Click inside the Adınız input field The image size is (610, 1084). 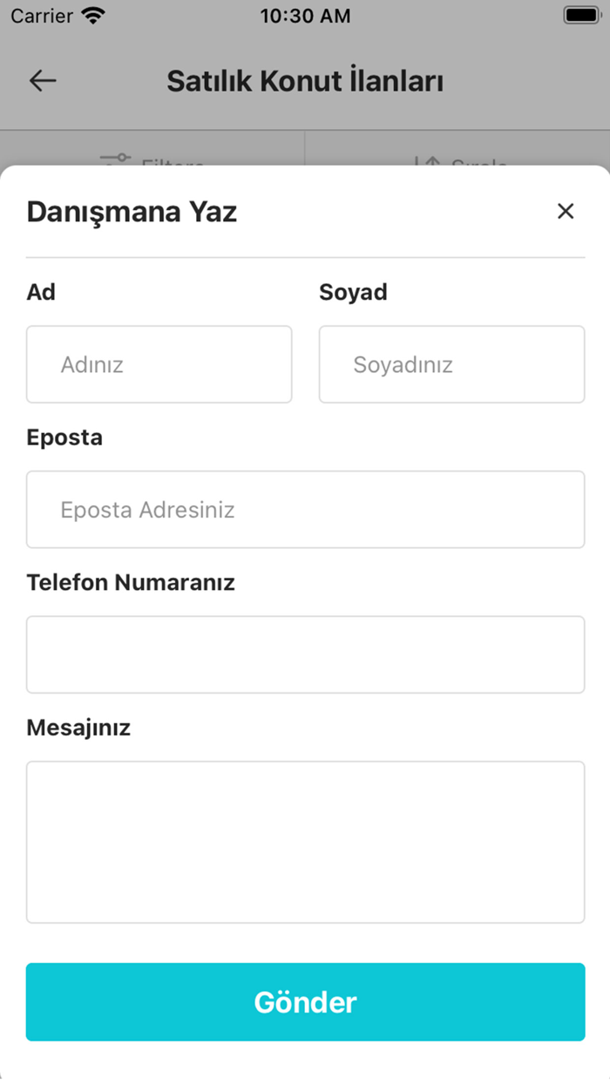[159, 364]
